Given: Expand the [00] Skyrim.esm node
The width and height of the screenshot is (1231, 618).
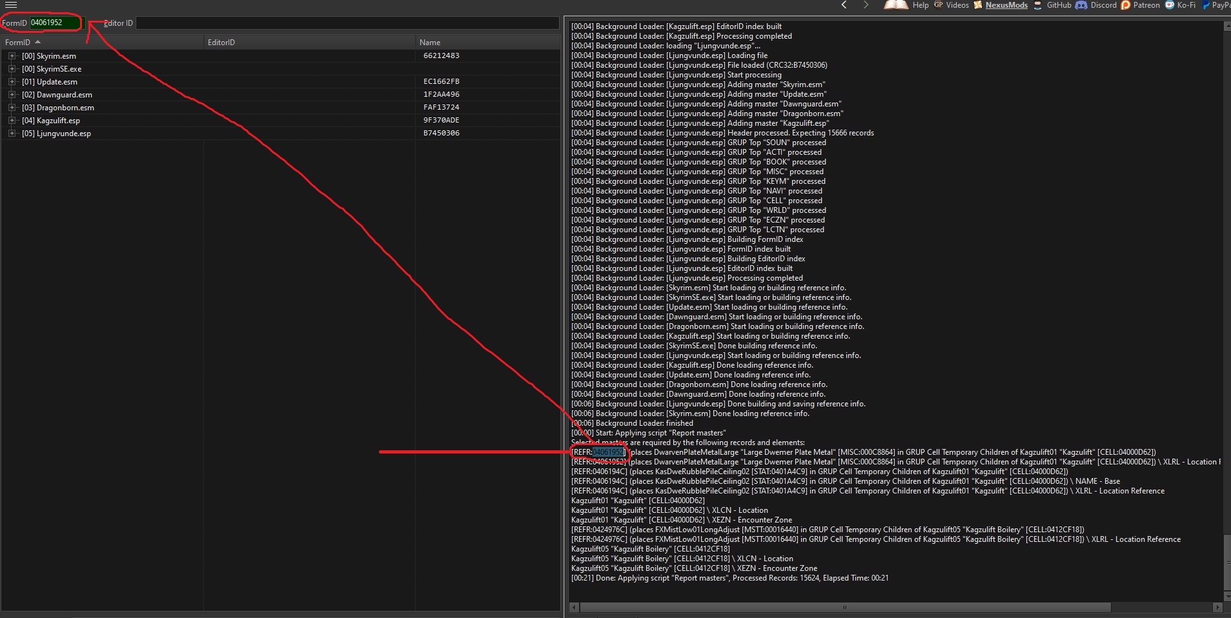Looking at the screenshot, I should click(x=12, y=56).
